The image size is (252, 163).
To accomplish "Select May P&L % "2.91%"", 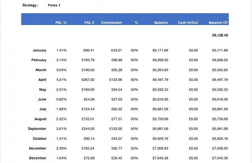I will click(x=61, y=90).
